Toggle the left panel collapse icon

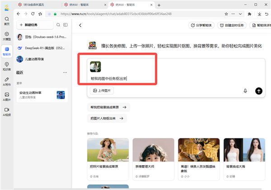65,25
